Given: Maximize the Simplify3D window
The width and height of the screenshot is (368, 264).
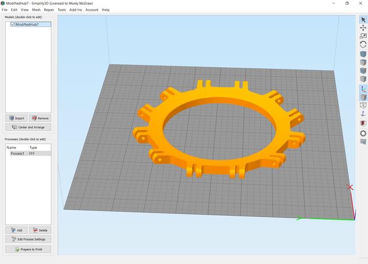Looking at the screenshot, I should pyautogui.click(x=347, y=3).
